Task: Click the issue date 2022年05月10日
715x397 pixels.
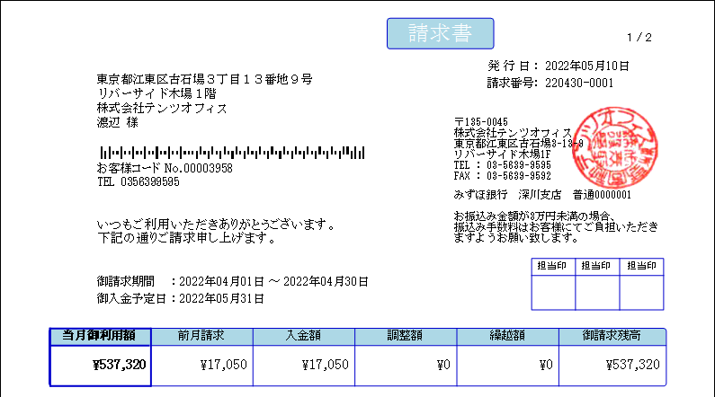Action: [587, 66]
